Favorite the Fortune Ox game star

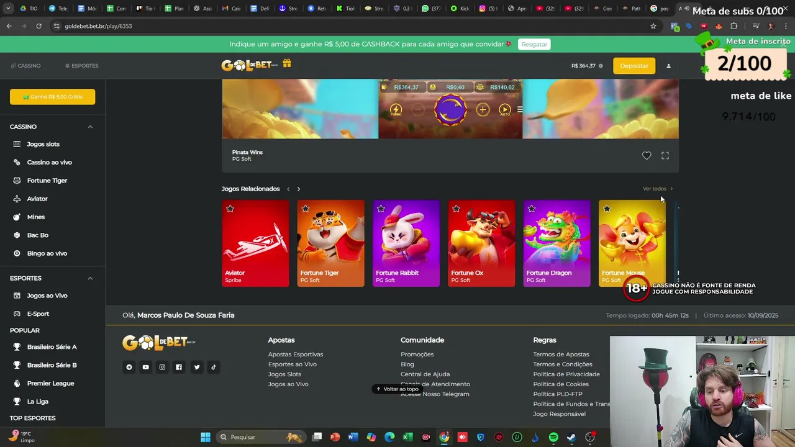(457, 209)
